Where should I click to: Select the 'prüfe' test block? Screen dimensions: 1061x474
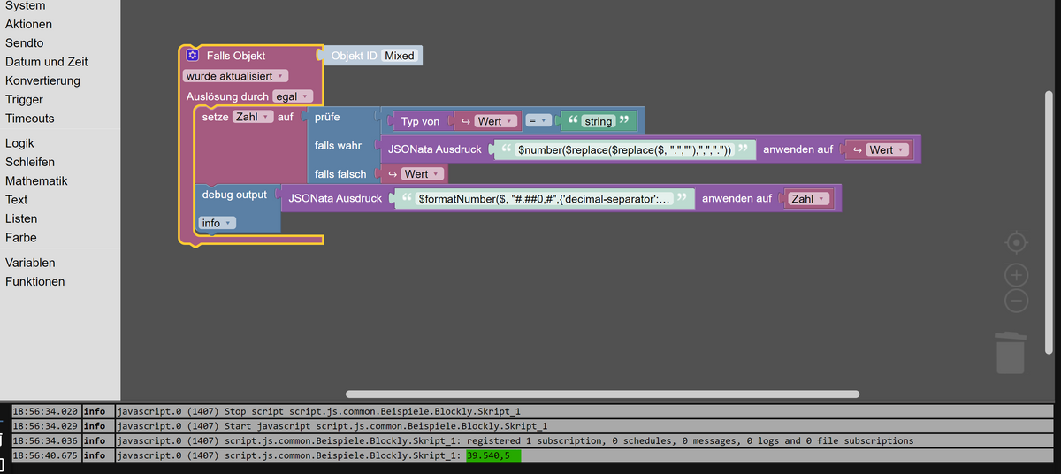click(327, 117)
